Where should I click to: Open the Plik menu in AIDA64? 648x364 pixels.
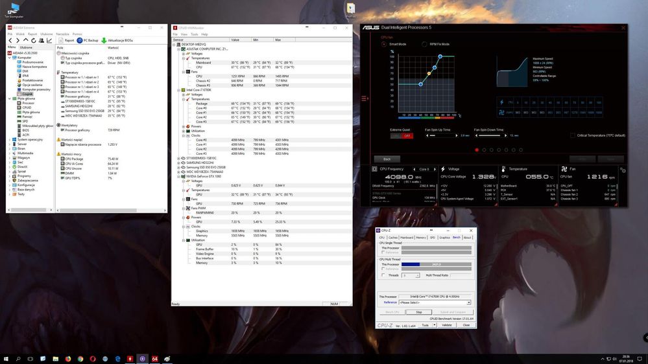click(x=10, y=34)
